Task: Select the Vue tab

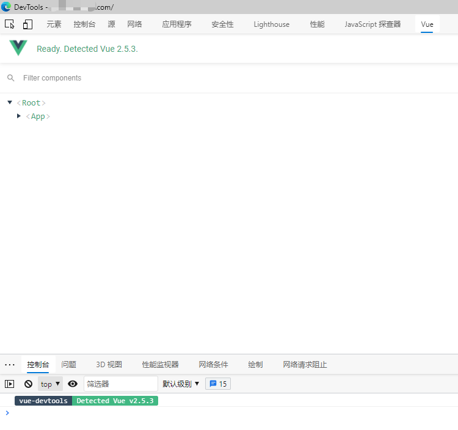Action: [427, 24]
